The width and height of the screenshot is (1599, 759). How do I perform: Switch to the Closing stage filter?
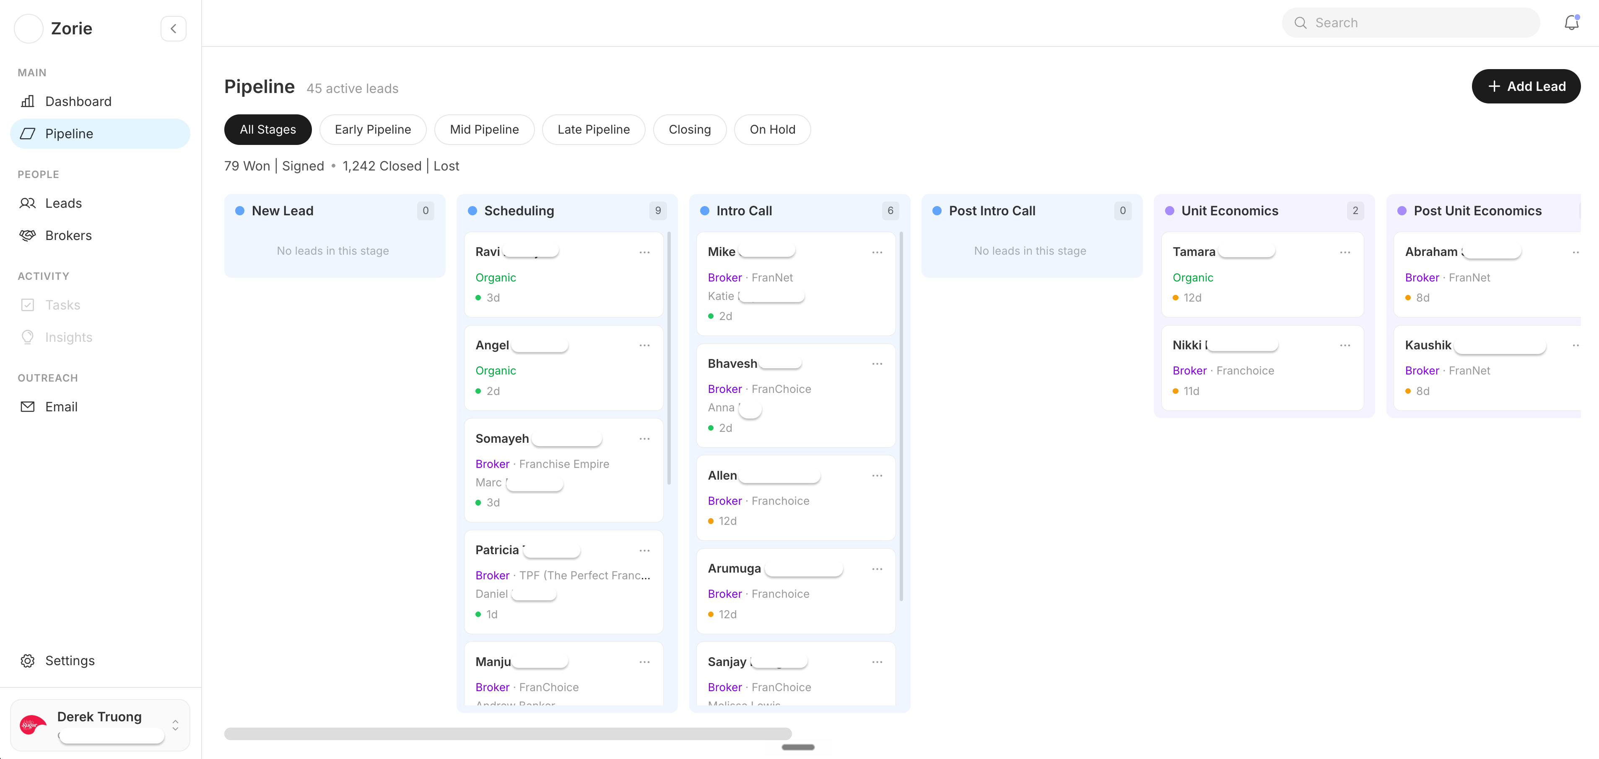[690, 129]
